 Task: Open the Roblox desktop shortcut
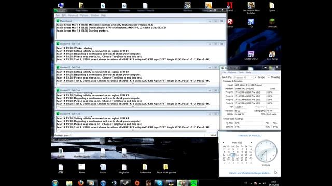click(230, 23)
